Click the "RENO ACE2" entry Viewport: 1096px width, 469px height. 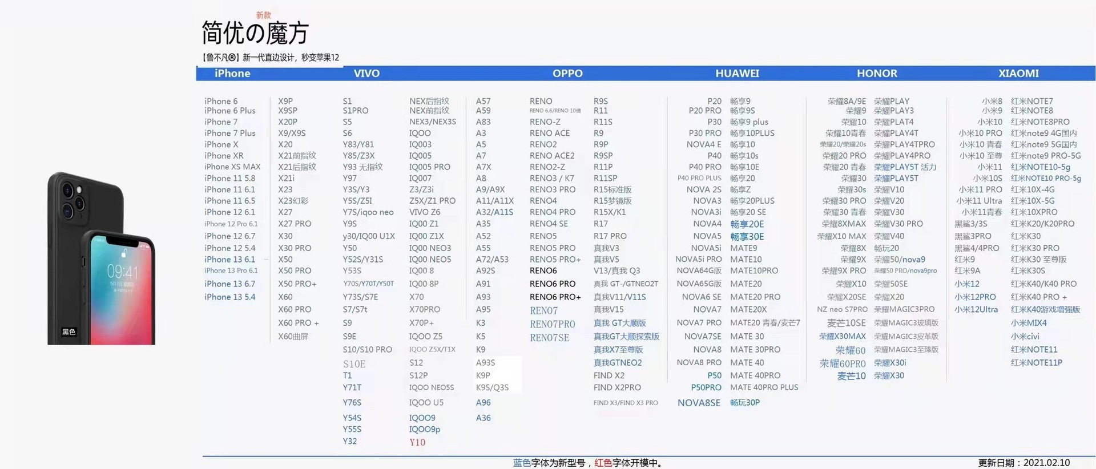coord(552,156)
